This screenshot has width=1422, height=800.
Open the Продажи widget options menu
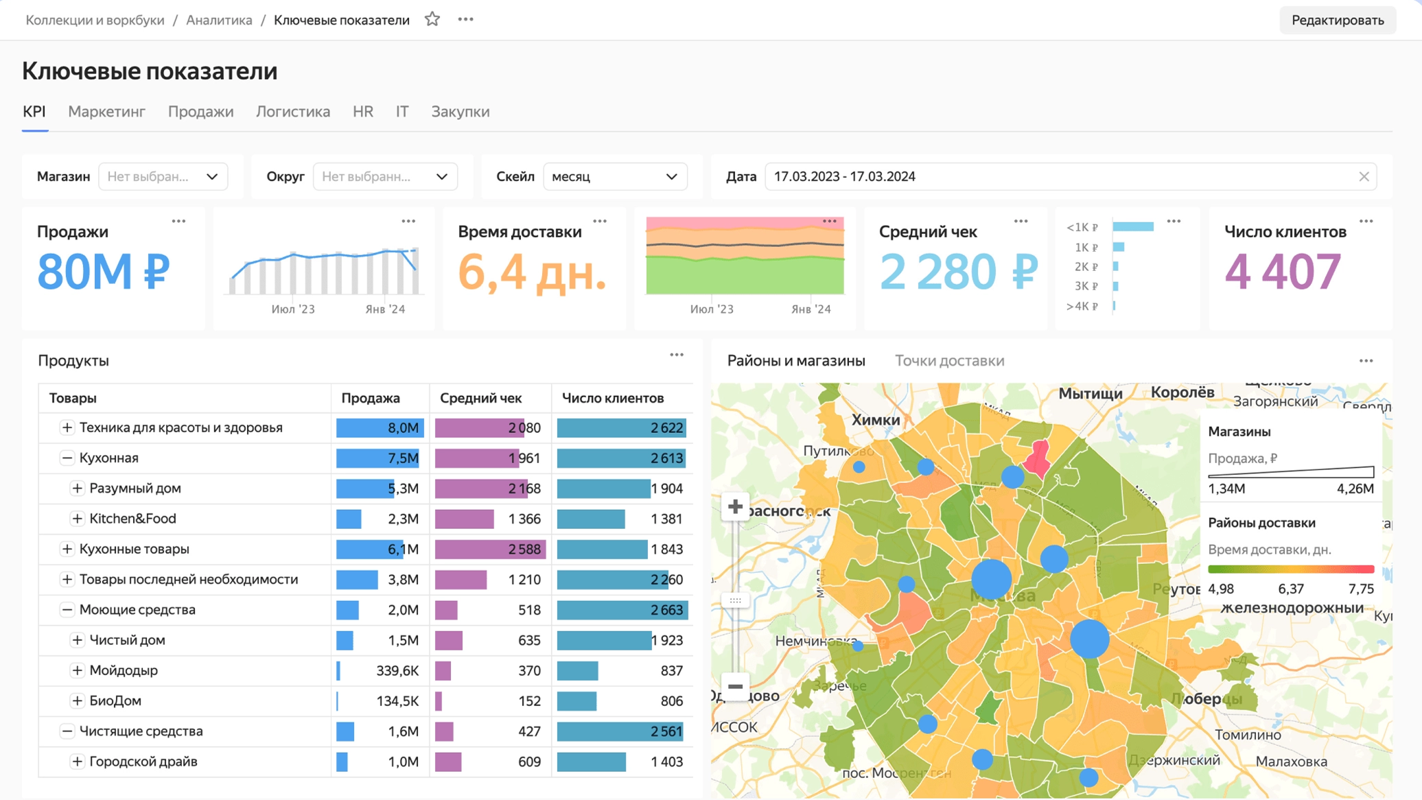(x=180, y=220)
